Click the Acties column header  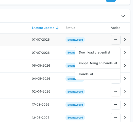tap(115, 28)
